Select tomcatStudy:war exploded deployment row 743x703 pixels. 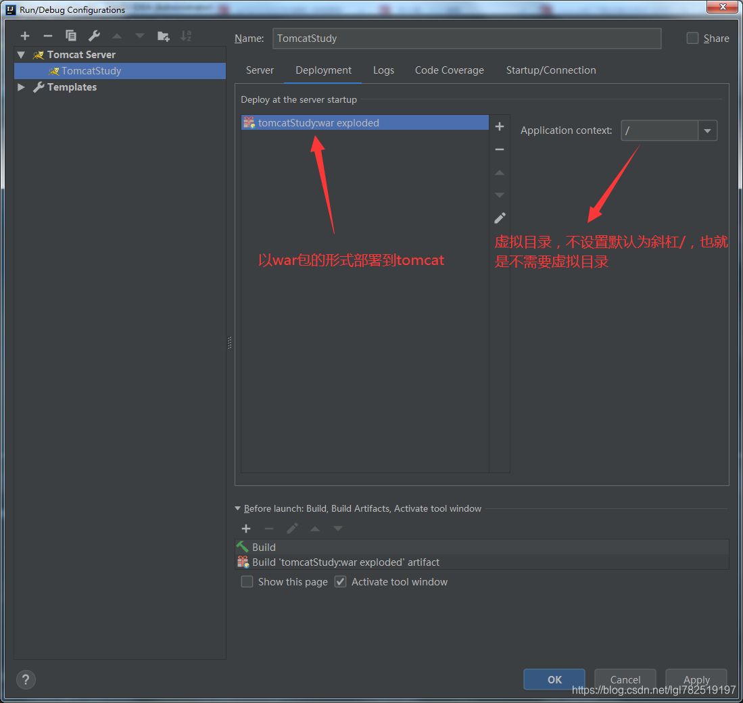(x=365, y=123)
